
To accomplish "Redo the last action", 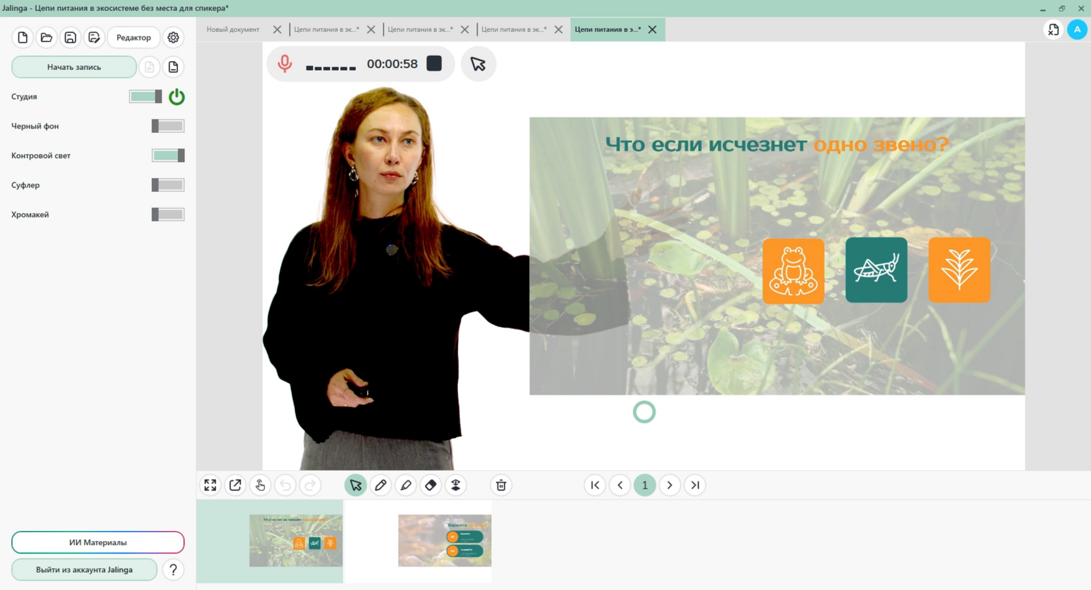I will (x=310, y=485).
